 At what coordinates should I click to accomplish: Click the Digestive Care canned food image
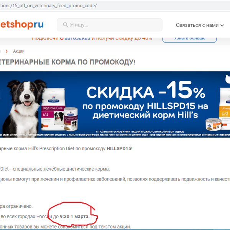(x=71, y=119)
